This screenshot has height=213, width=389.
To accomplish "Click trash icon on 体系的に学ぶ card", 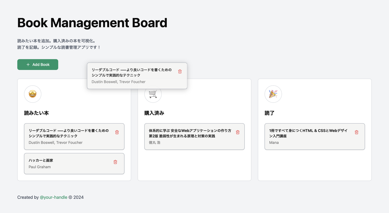I will click(238, 132).
